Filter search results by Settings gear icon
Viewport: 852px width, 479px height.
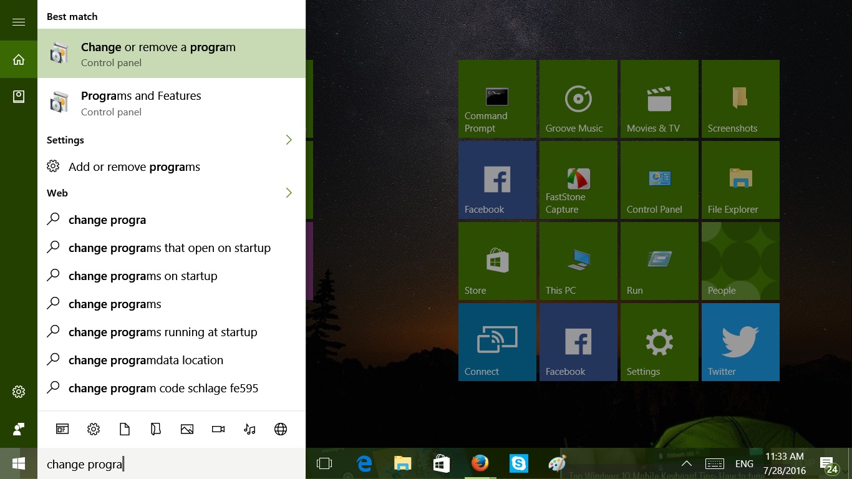(94, 429)
